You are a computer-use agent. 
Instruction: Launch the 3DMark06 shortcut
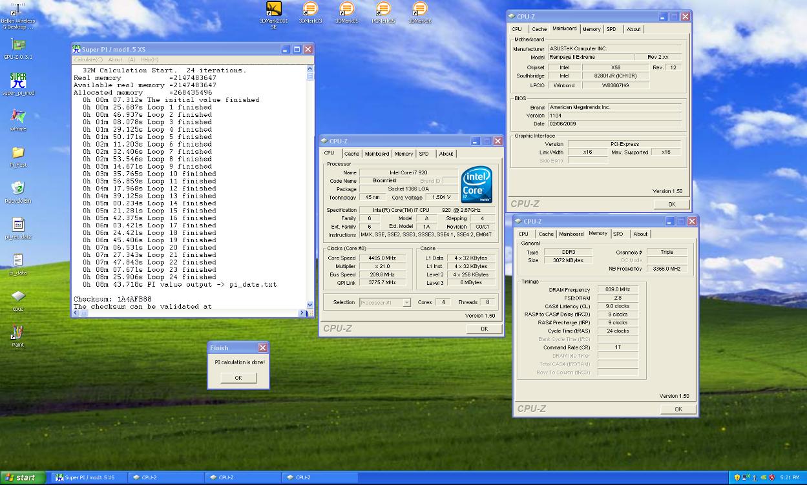click(x=419, y=12)
